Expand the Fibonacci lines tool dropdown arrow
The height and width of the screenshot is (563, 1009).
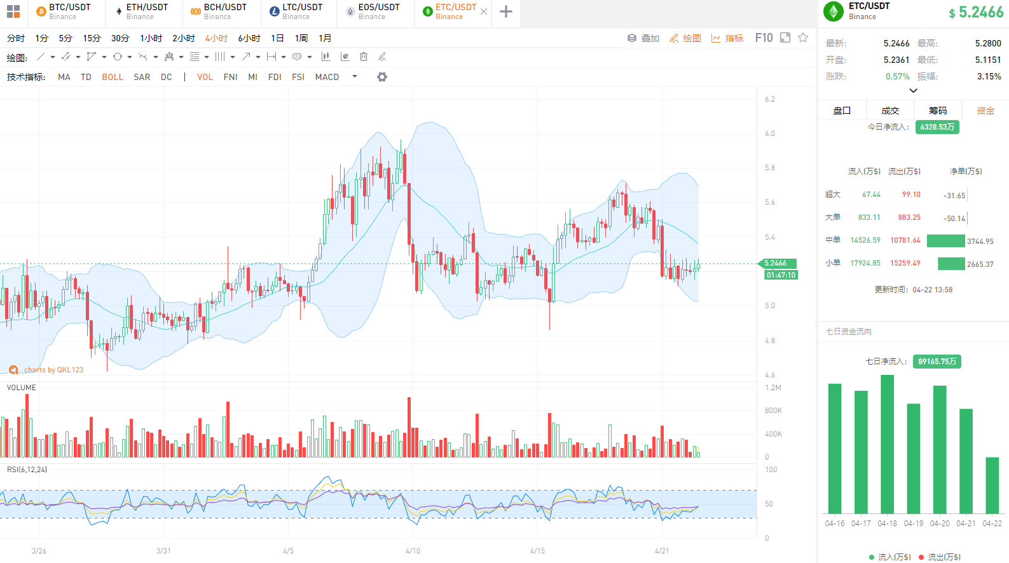pos(207,57)
